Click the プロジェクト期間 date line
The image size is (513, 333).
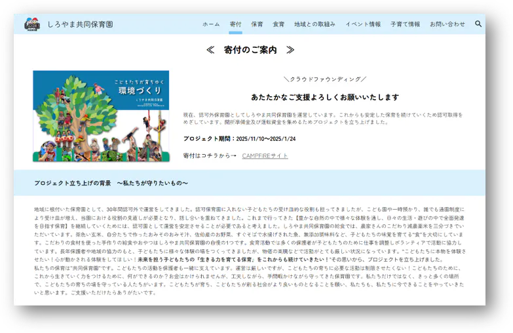239,139
